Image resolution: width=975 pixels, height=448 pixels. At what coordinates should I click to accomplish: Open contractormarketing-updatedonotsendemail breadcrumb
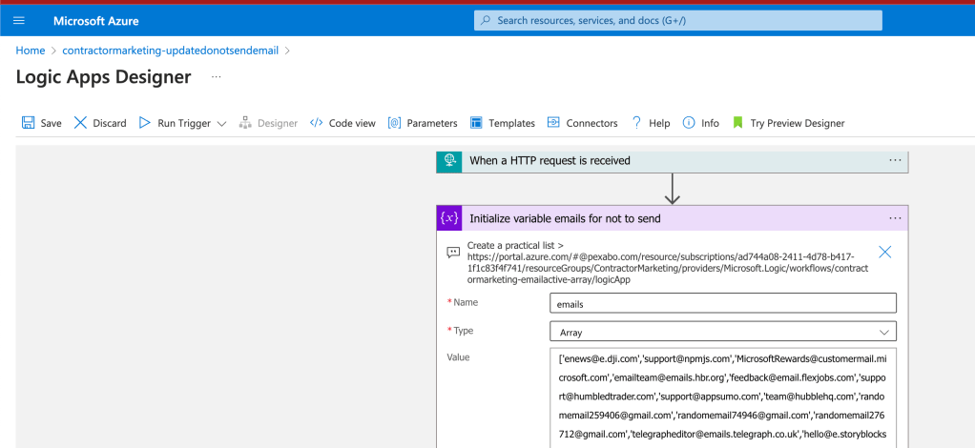(171, 51)
